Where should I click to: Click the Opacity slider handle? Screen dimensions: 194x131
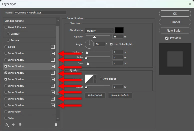click(x=95, y=37)
